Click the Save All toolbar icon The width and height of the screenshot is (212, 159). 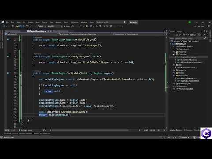point(23,26)
